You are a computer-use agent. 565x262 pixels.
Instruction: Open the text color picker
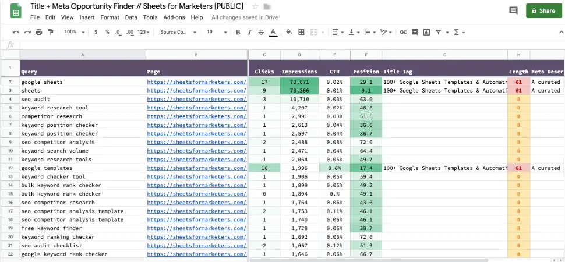(273, 33)
